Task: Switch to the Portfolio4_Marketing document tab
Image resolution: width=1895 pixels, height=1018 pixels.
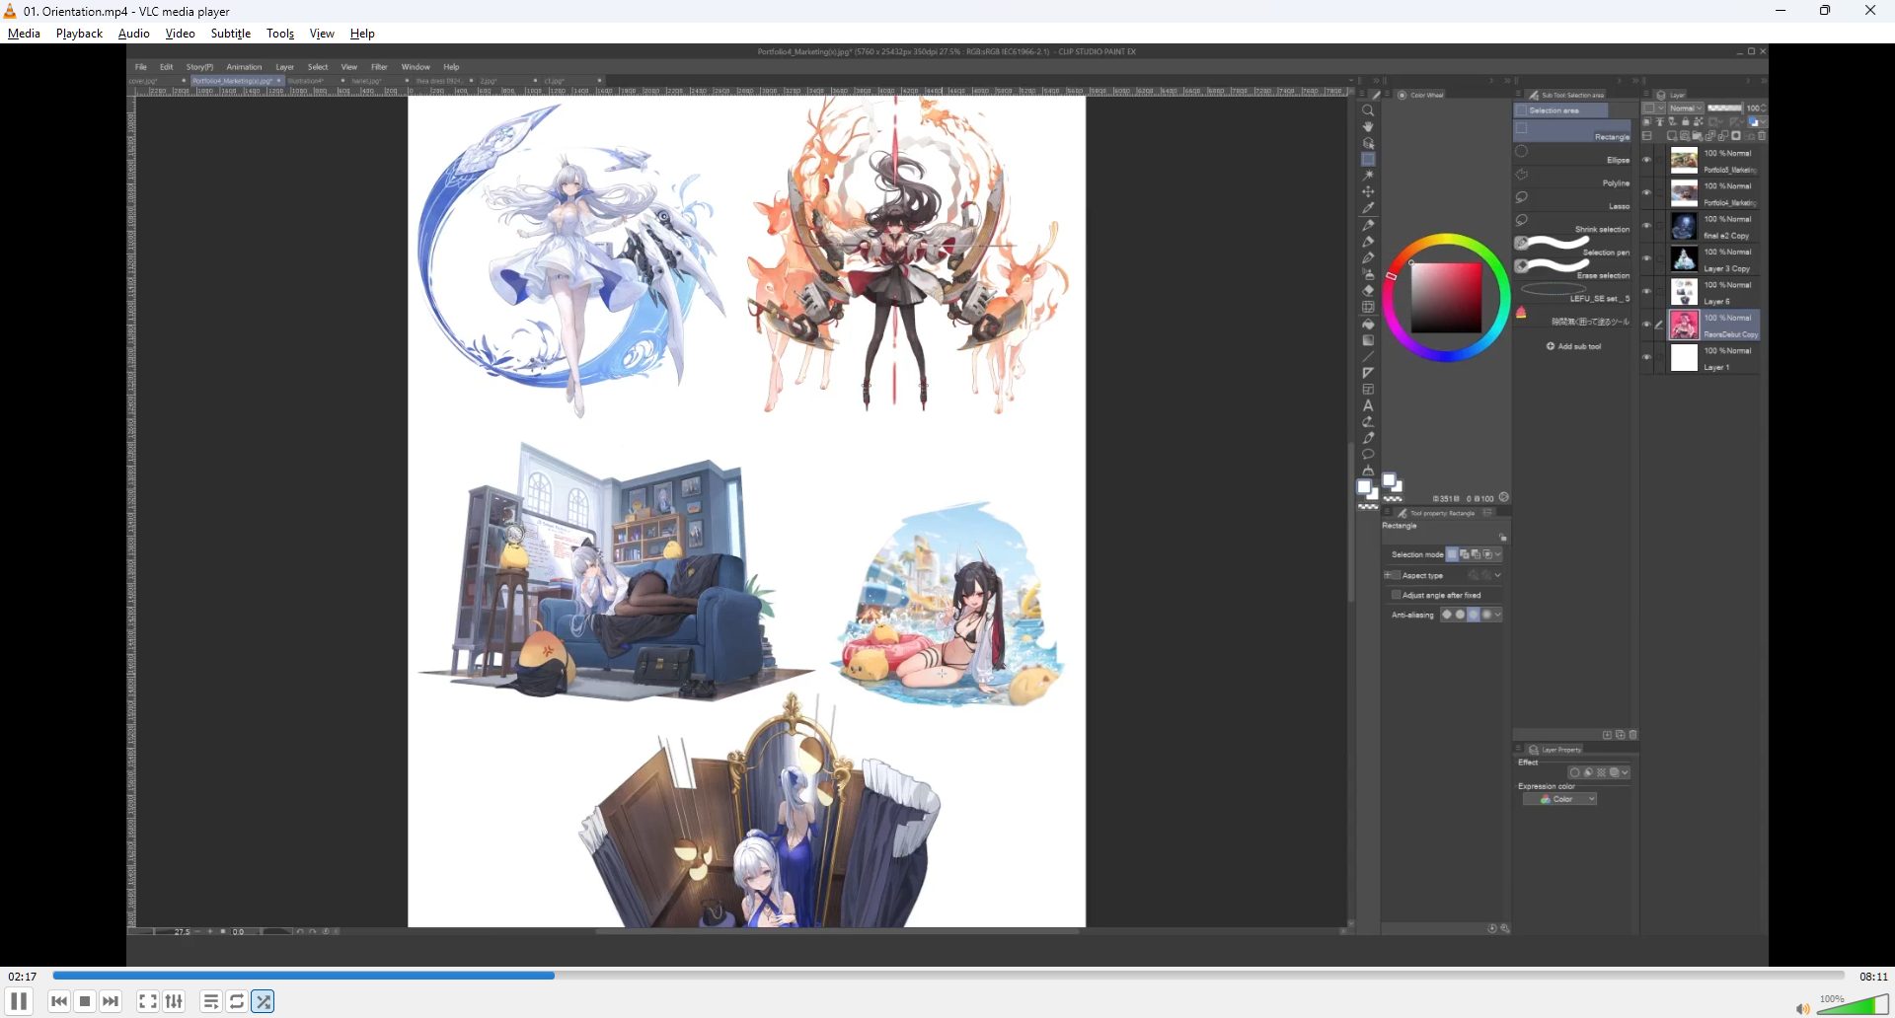Action: (x=237, y=81)
